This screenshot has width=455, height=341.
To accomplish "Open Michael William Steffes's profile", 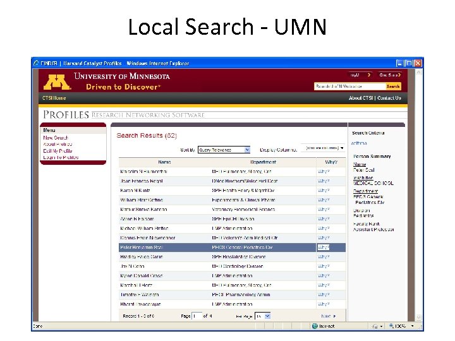I will [144, 229].
